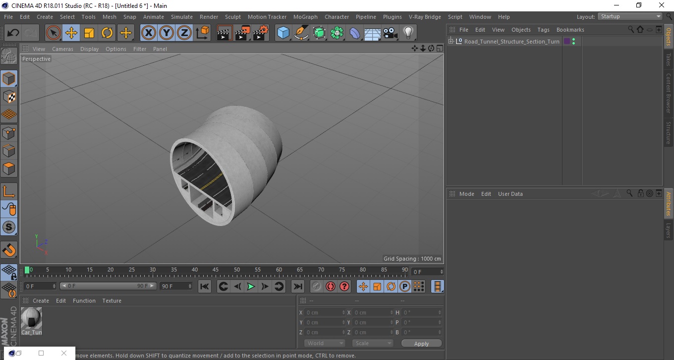Toggle Autokeying button
Screen dimensions: 674x360
click(331, 286)
